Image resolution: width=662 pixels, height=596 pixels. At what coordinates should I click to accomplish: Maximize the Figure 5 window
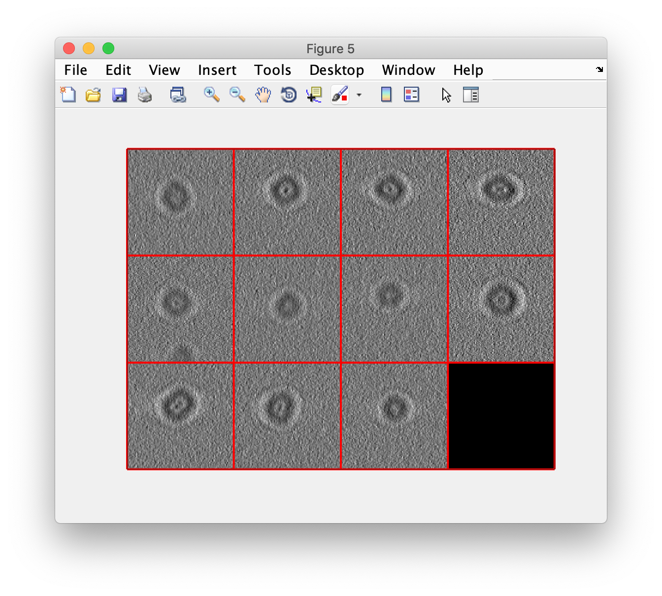click(108, 48)
